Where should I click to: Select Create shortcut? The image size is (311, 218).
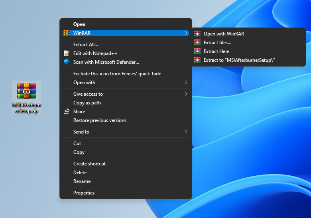point(126,163)
